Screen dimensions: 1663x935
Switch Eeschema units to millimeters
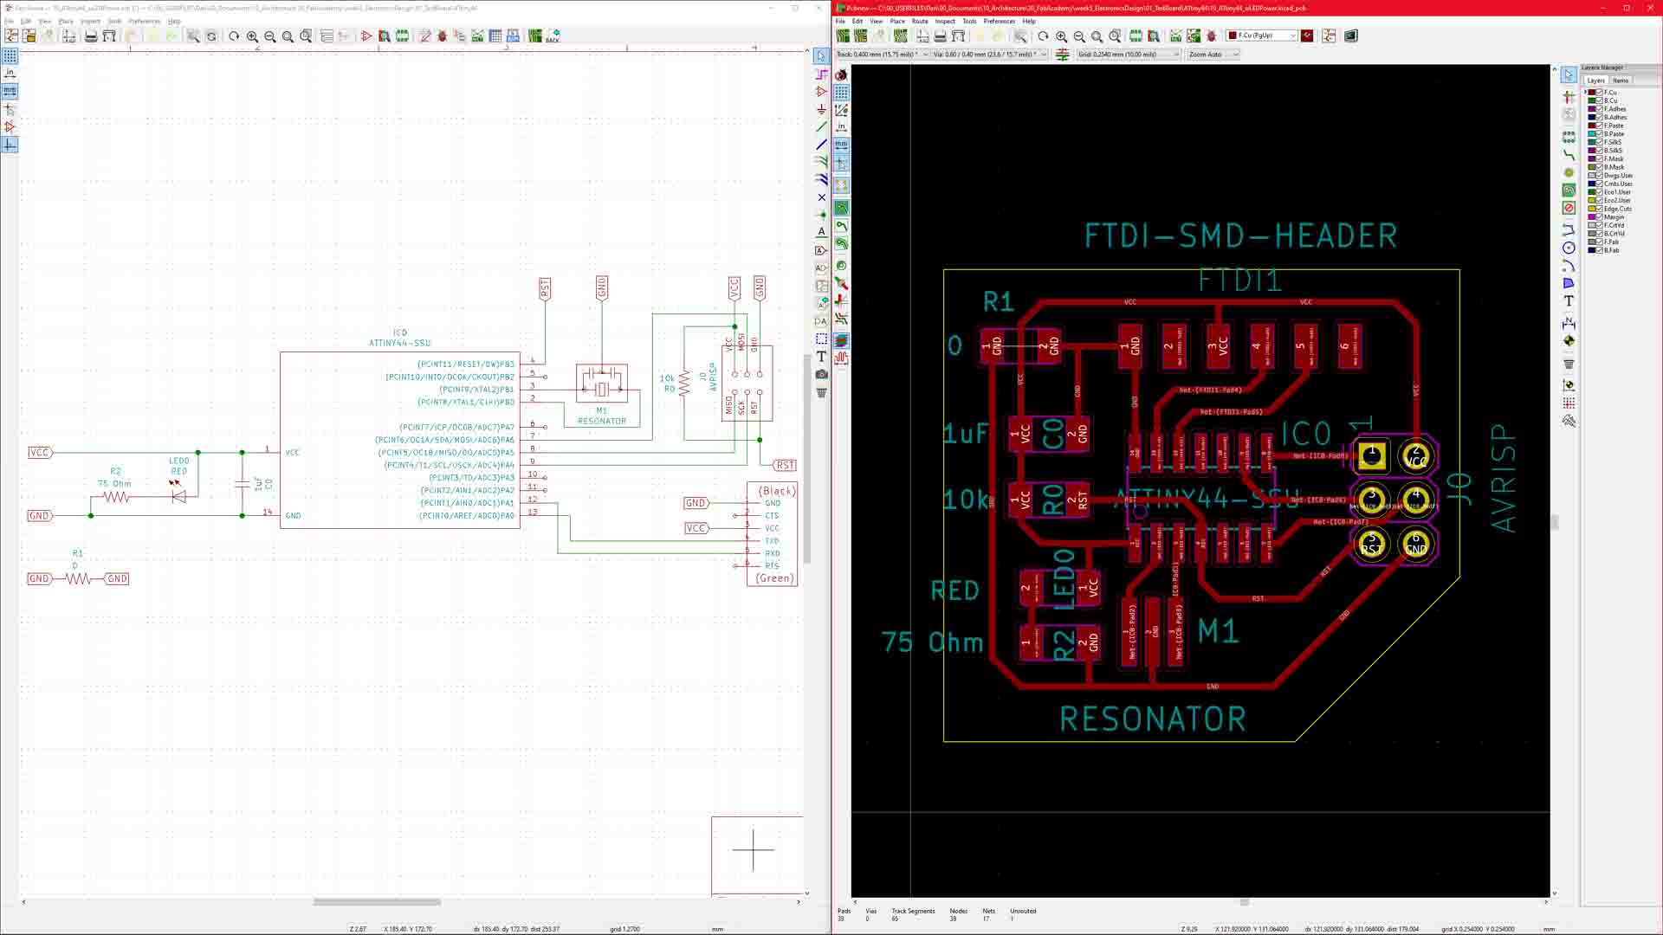(10, 91)
